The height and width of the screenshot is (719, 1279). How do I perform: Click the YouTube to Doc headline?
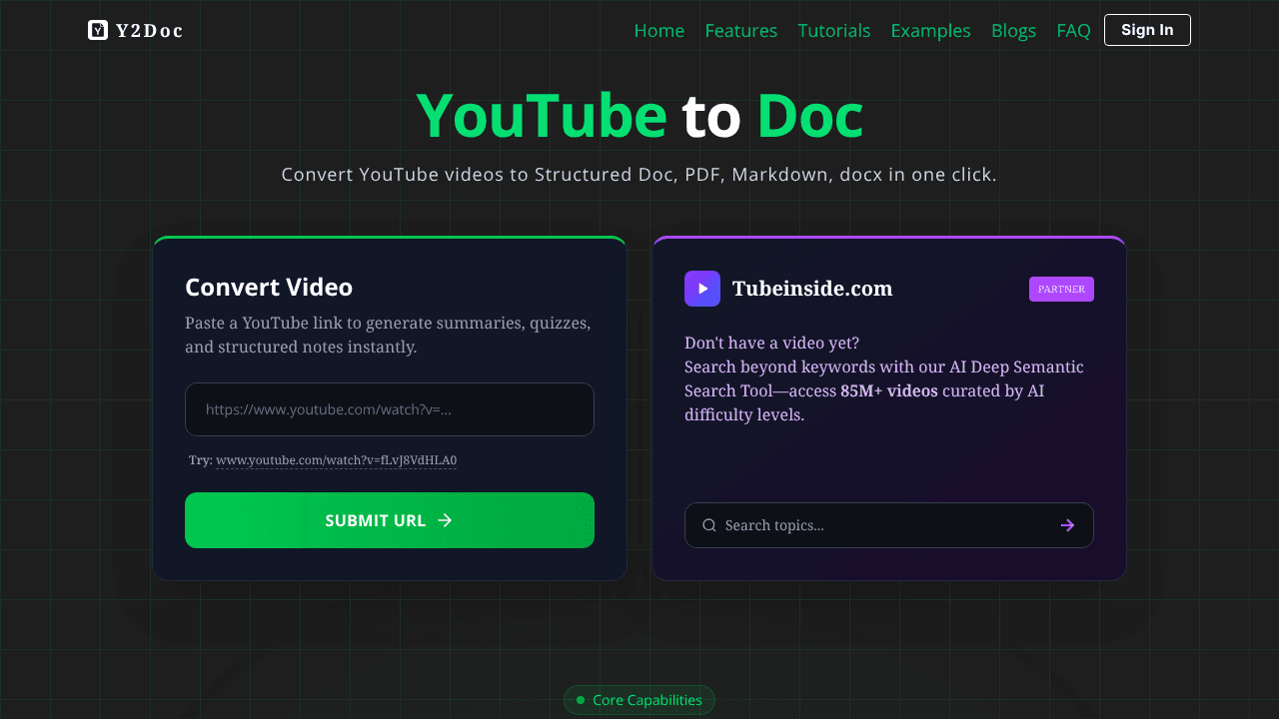[639, 116]
